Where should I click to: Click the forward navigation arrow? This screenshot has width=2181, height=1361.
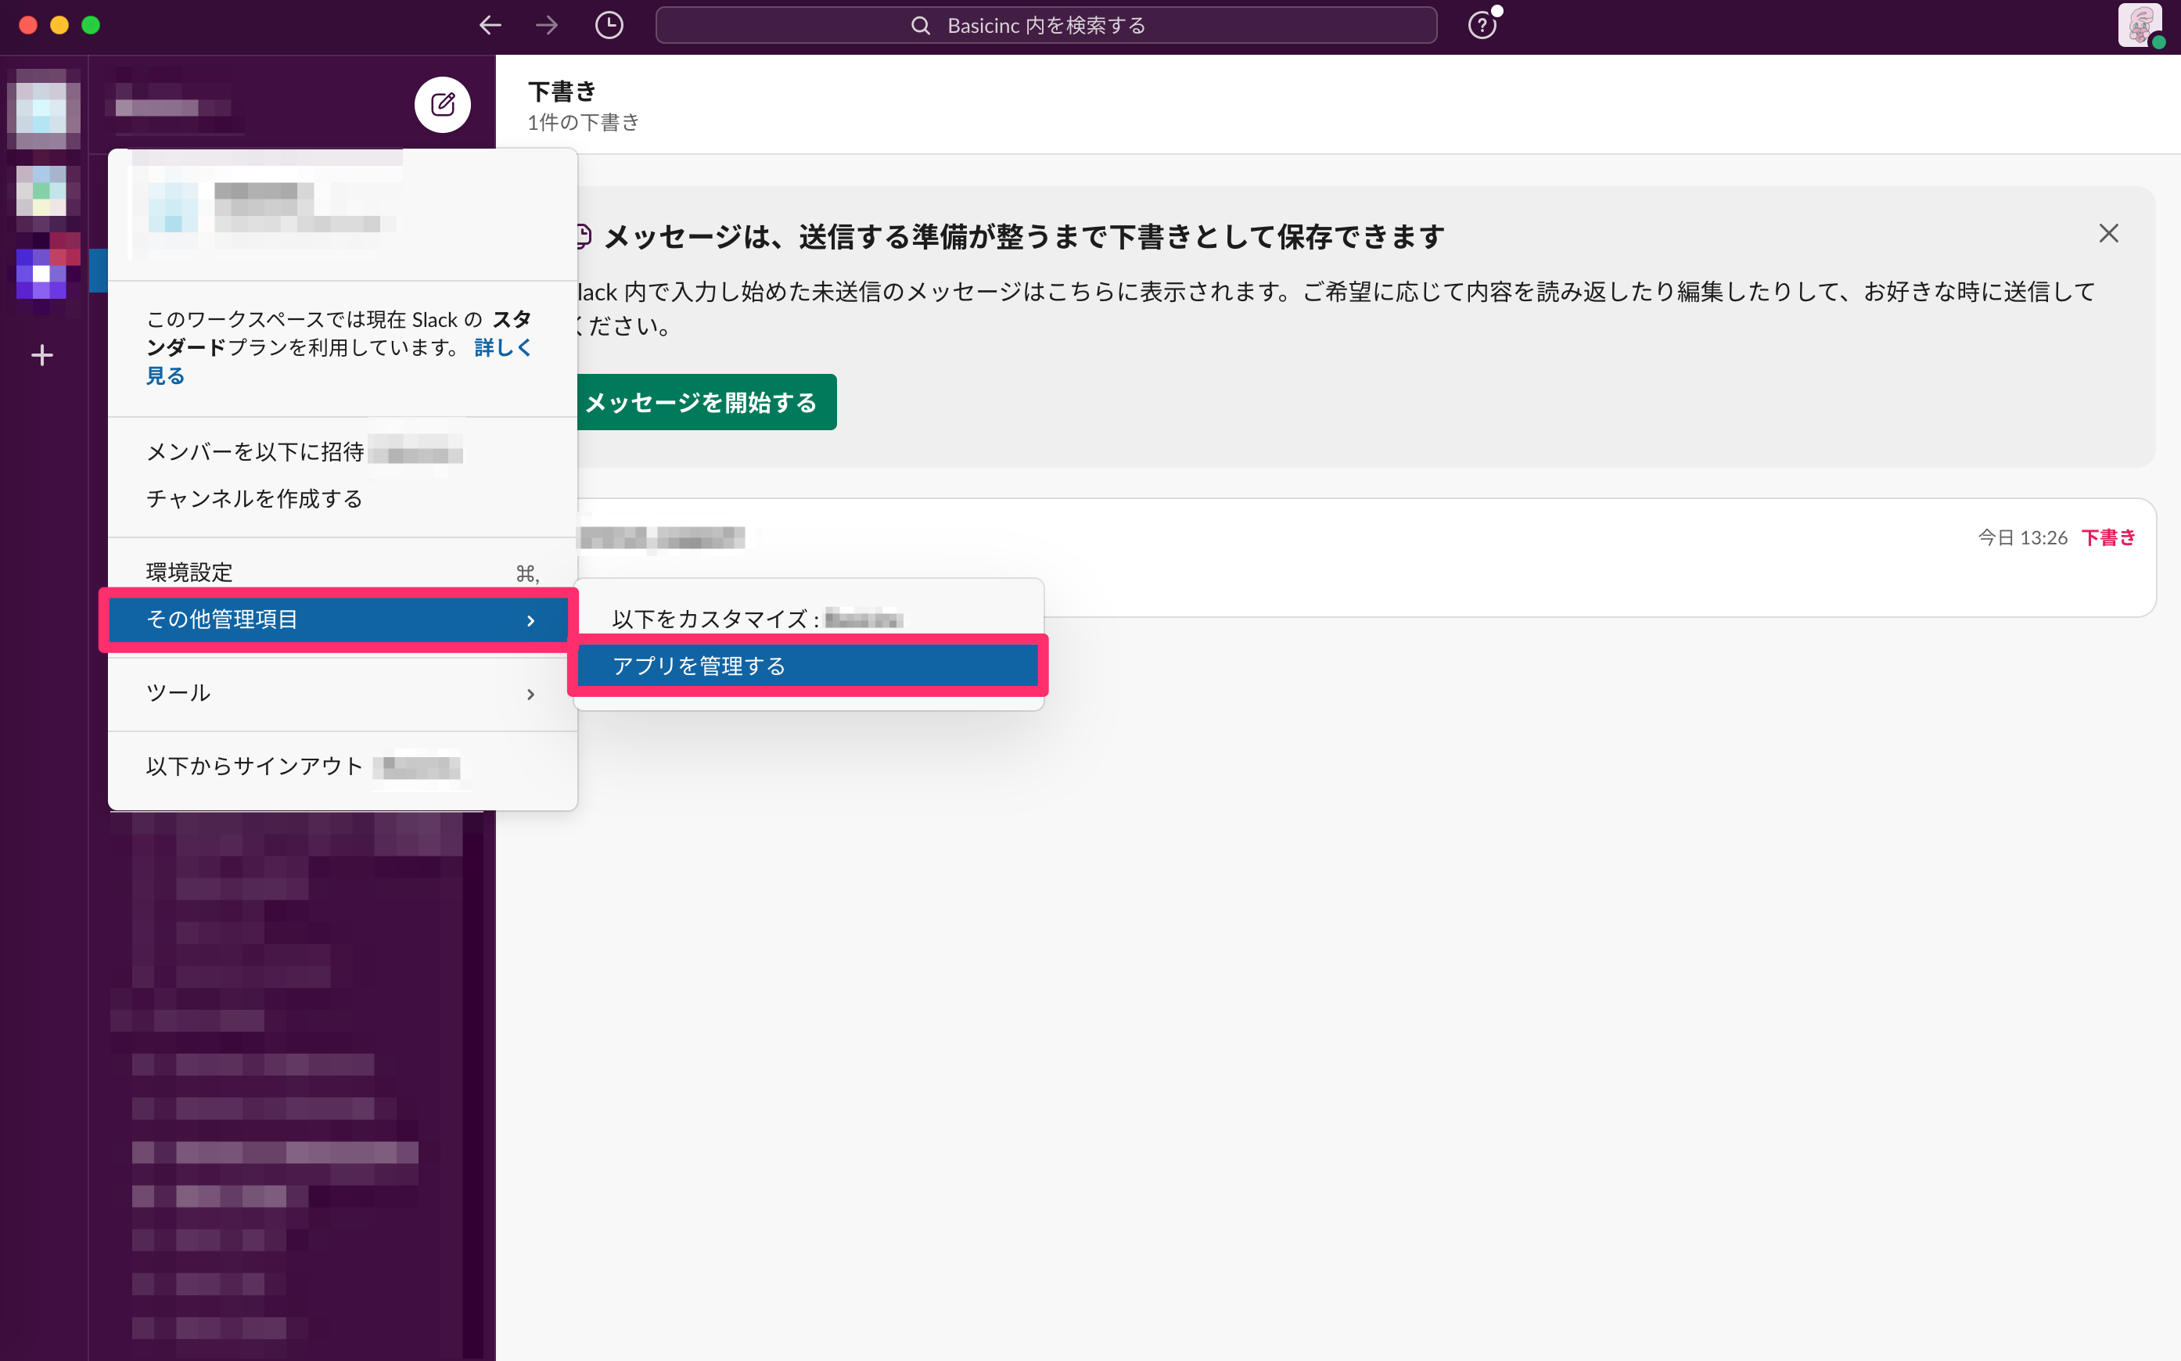click(546, 25)
